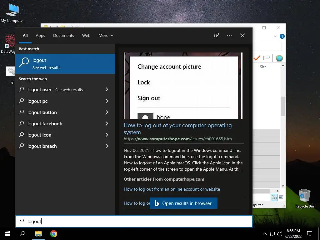This screenshot has height=240, width=320.
Task: Expand the 'logout facebook' suggestion arrow
Action: [x=107, y=123]
